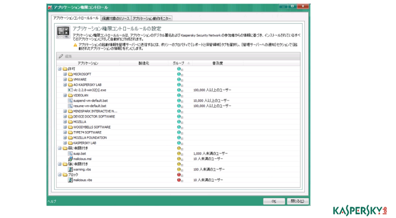
Task: Click '10 人未満のユーザー' for malicious.vbs
Action: [208, 180]
